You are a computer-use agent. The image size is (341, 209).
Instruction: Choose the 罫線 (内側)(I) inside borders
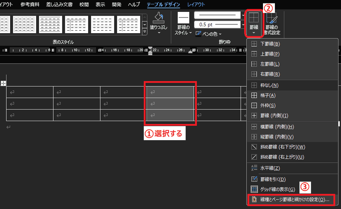tap(292, 116)
